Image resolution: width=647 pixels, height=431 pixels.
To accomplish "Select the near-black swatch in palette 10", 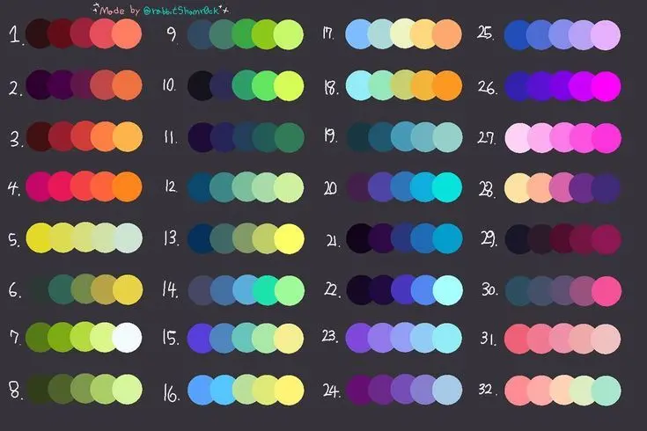I will 200,86.
